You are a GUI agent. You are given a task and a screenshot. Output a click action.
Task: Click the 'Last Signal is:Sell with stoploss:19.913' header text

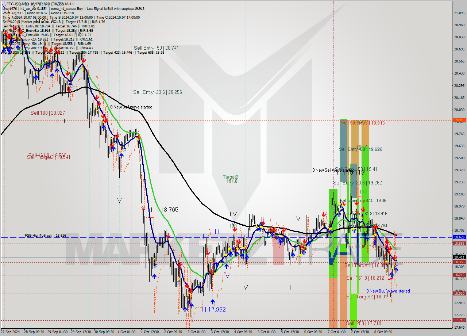pyautogui.click(x=115, y=8)
